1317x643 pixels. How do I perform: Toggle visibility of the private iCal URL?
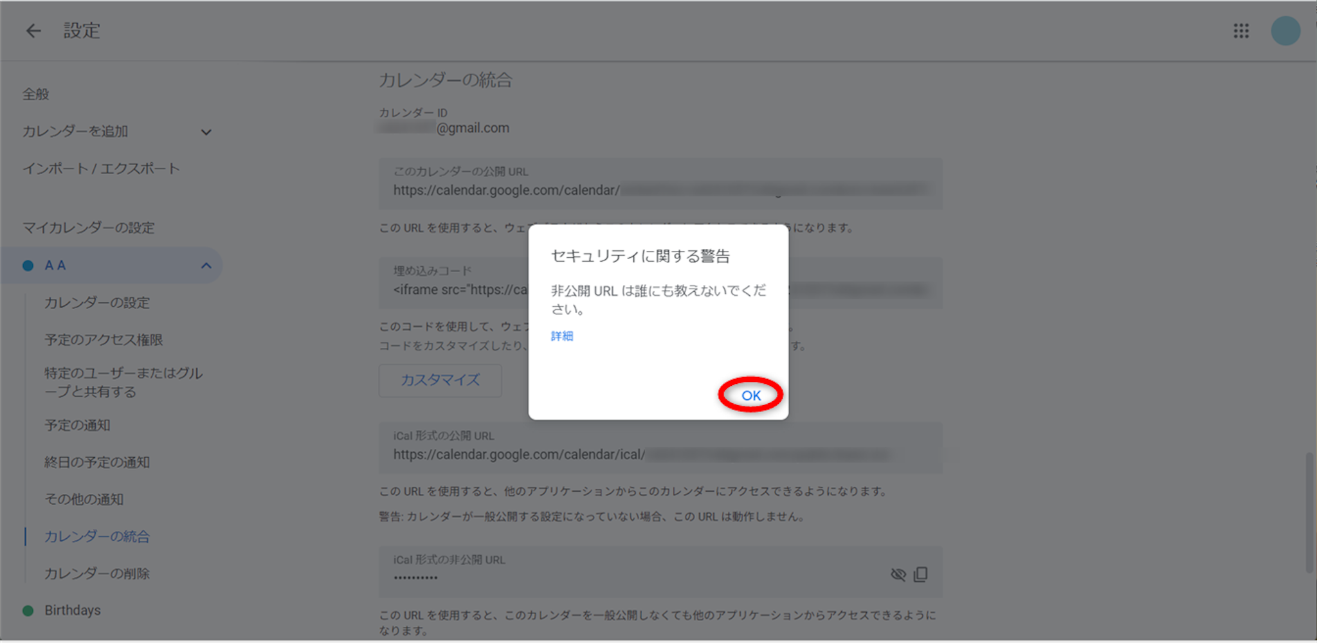pos(898,574)
